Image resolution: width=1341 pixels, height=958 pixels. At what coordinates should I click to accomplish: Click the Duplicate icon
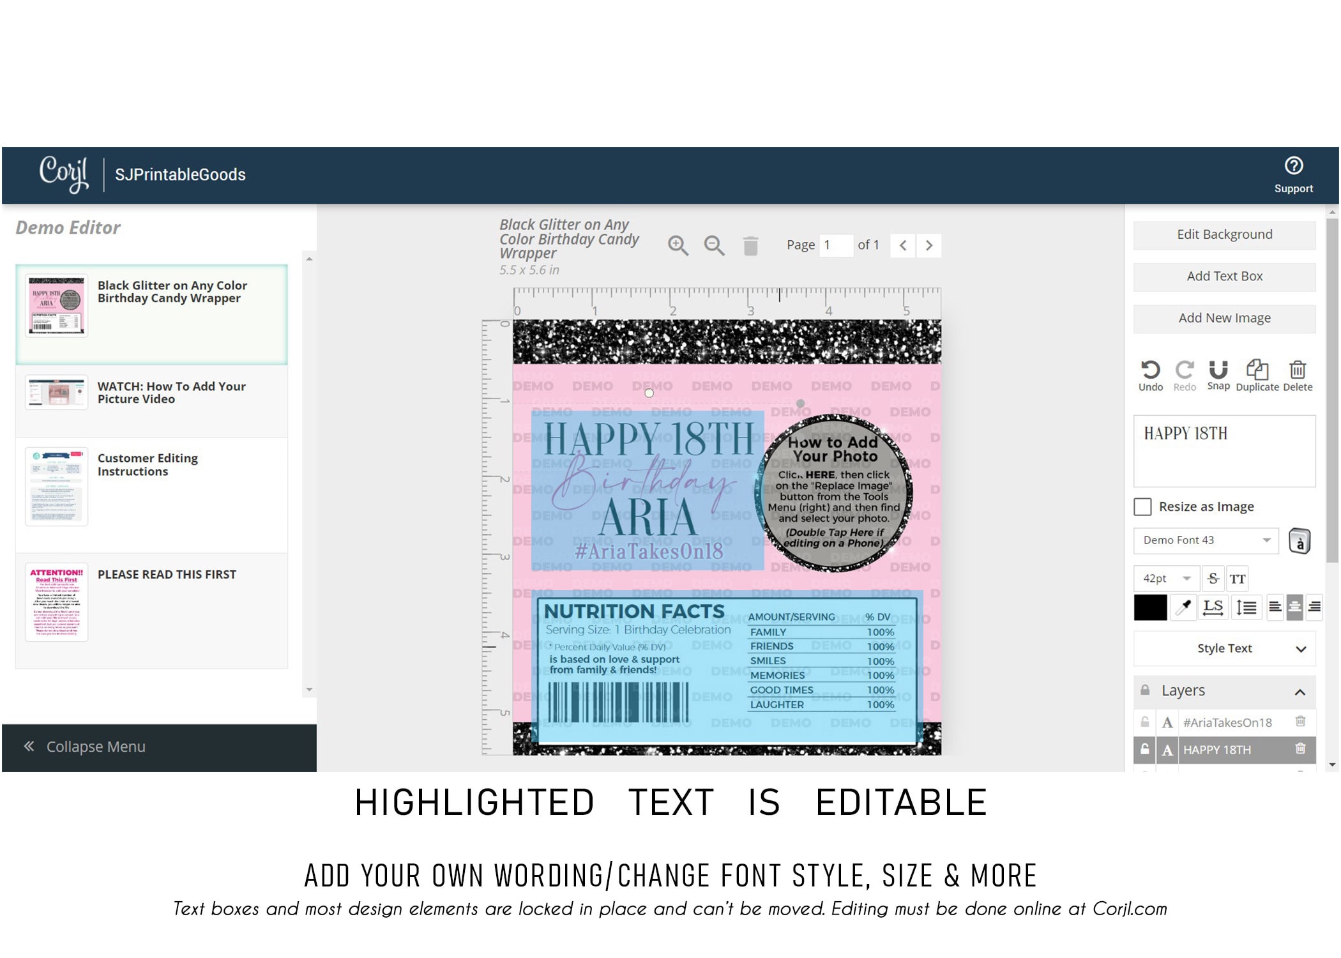click(1257, 370)
